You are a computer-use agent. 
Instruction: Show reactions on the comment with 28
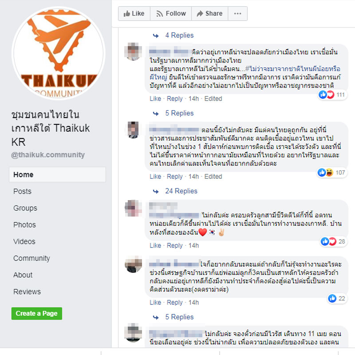click(x=333, y=241)
